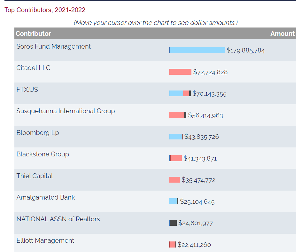
Task: Click the $70,143,355 amount
Action: 209,94
